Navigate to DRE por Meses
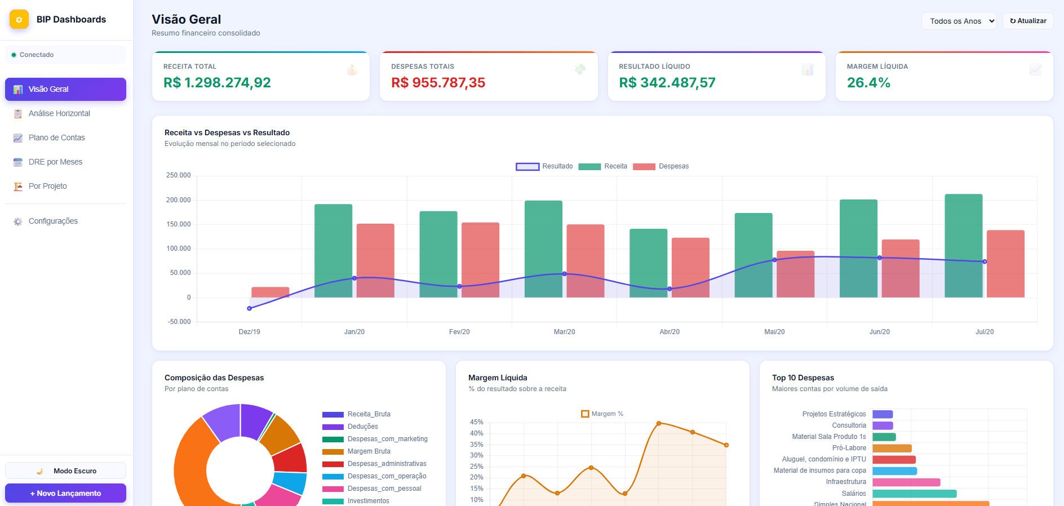Image resolution: width=1064 pixels, height=506 pixels. click(x=65, y=162)
